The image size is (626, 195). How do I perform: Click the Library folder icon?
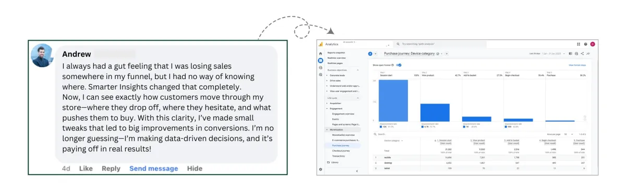pos(328,162)
